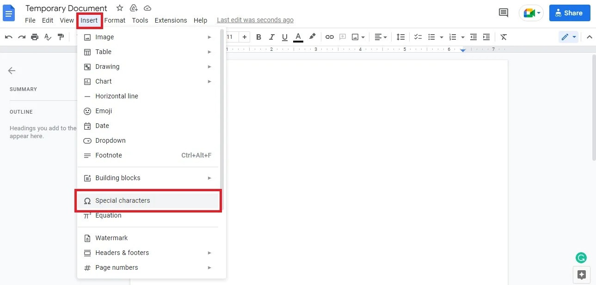Image resolution: width=596 pixels, height=285 pixels.
Task: Open numbered list style options
Action: pos(462,37)
